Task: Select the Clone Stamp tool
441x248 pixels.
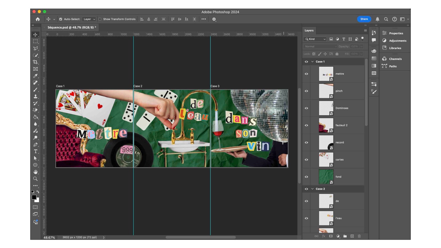Action: point(35,96)
